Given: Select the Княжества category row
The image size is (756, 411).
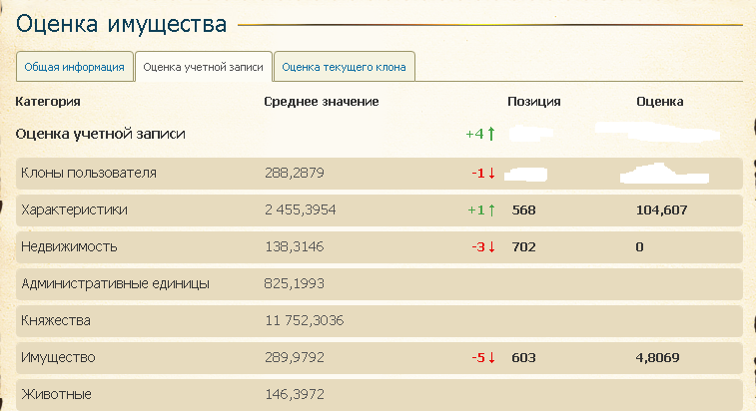Looking at the screenshot, I should 378,321.
